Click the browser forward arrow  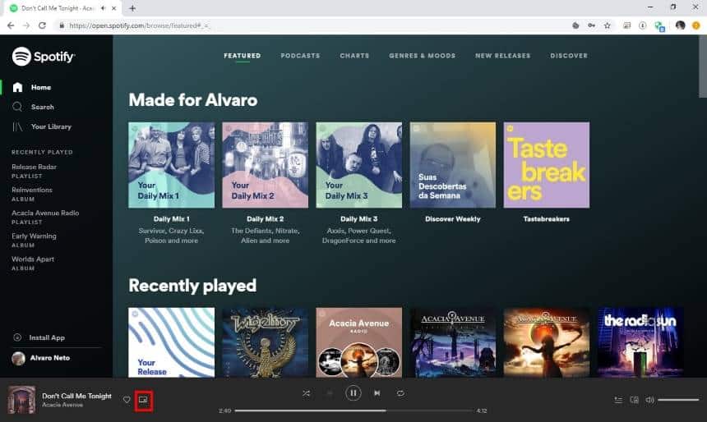[x=26, y=25]
